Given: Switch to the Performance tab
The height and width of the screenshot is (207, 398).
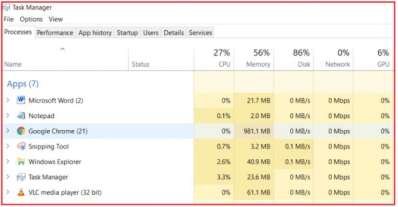Looking at the screenshot, I should [55, 33].
